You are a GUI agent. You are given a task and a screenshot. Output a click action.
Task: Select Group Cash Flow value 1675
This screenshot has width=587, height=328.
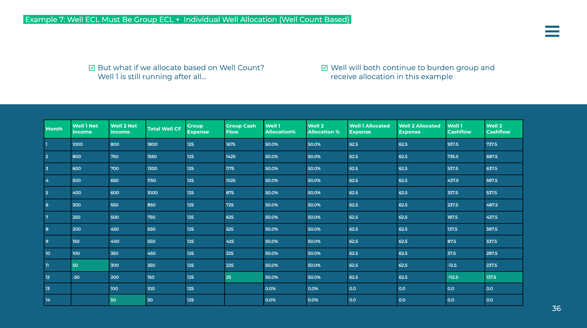point(243,144)
